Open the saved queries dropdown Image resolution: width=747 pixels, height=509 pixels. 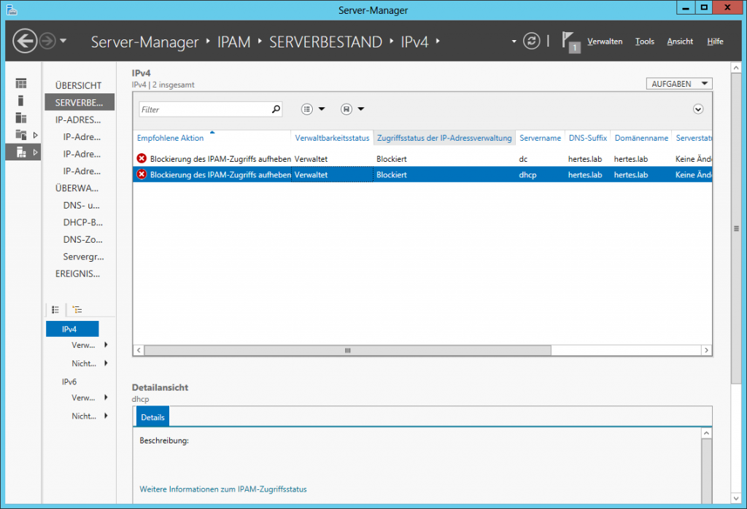(x=352, y=109)
